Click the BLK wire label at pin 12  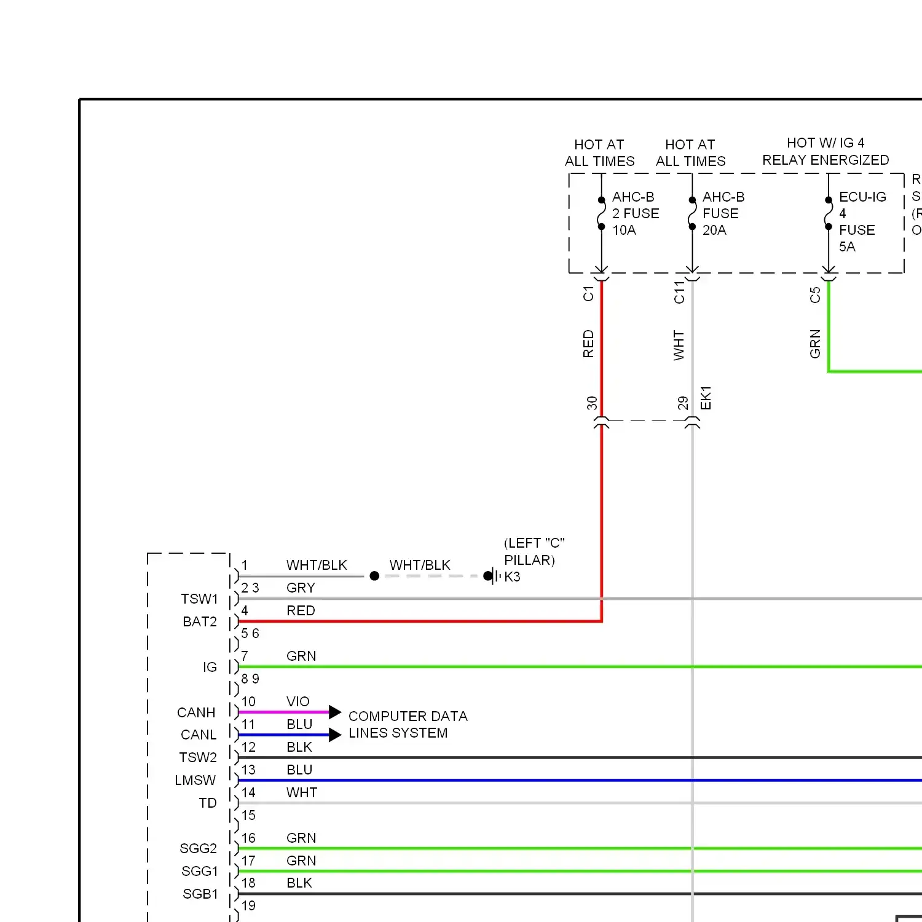(x=299, y=747)
